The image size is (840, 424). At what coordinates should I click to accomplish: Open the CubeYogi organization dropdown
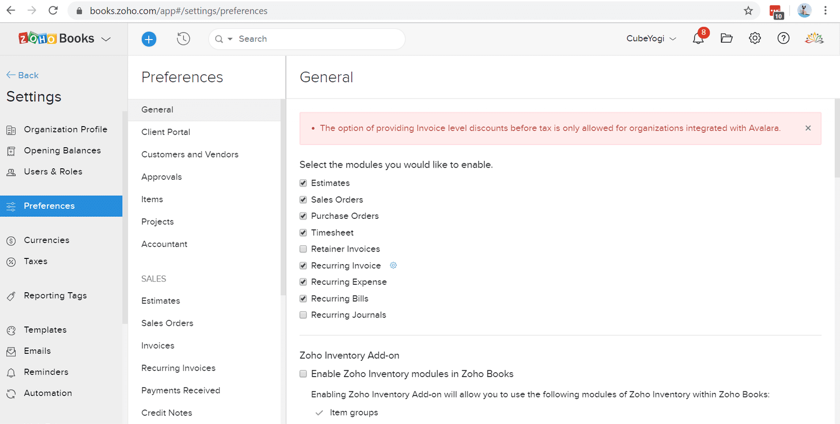coord(651,38)
